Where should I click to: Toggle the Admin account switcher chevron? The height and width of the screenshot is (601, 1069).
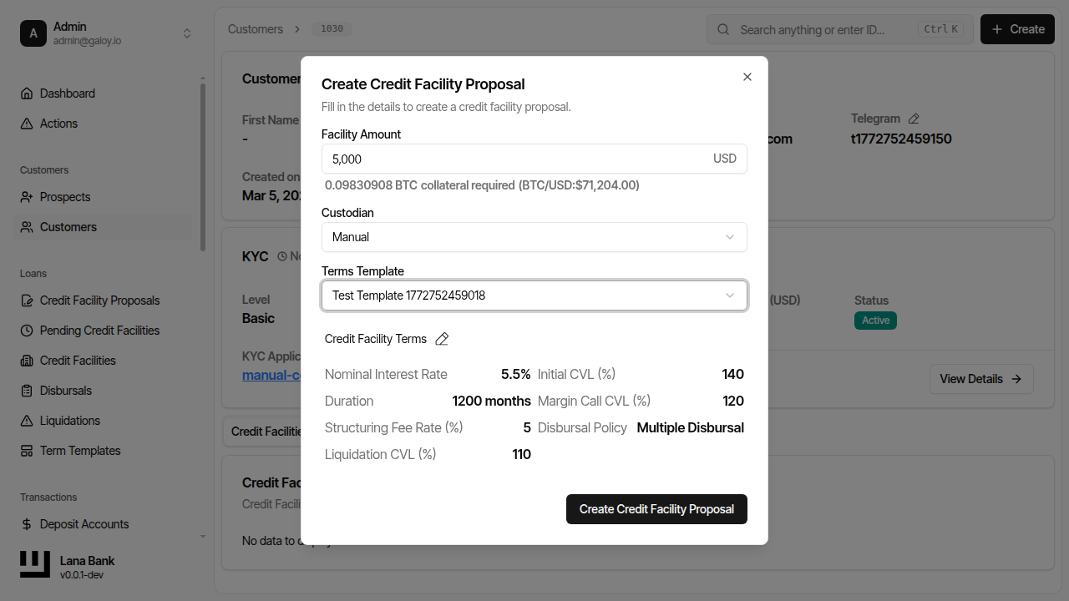click(x=187, y=33)
